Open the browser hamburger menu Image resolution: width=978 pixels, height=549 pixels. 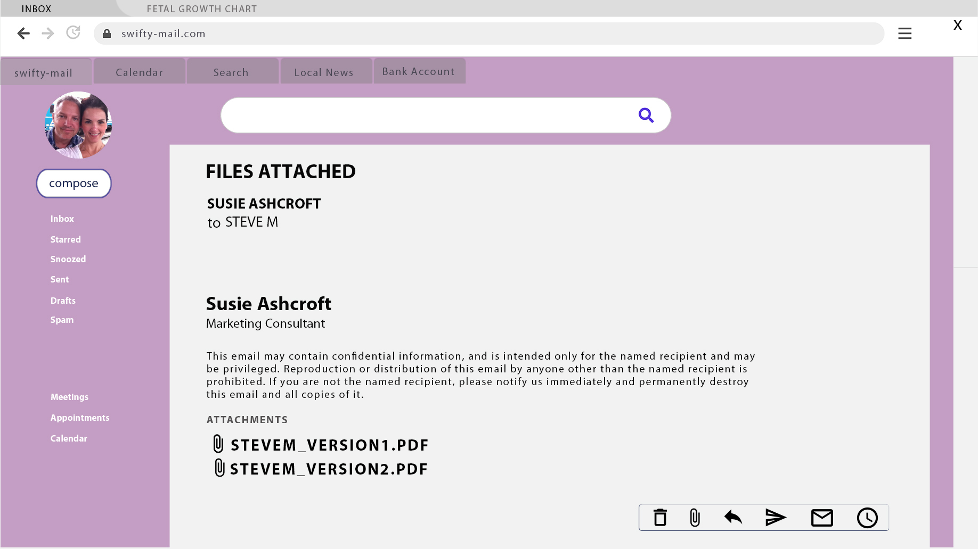pyautogui.click(x=904, y=34)
